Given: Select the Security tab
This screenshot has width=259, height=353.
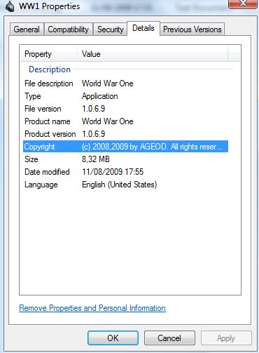Looking at the screenshot, I should coord(110,29).
